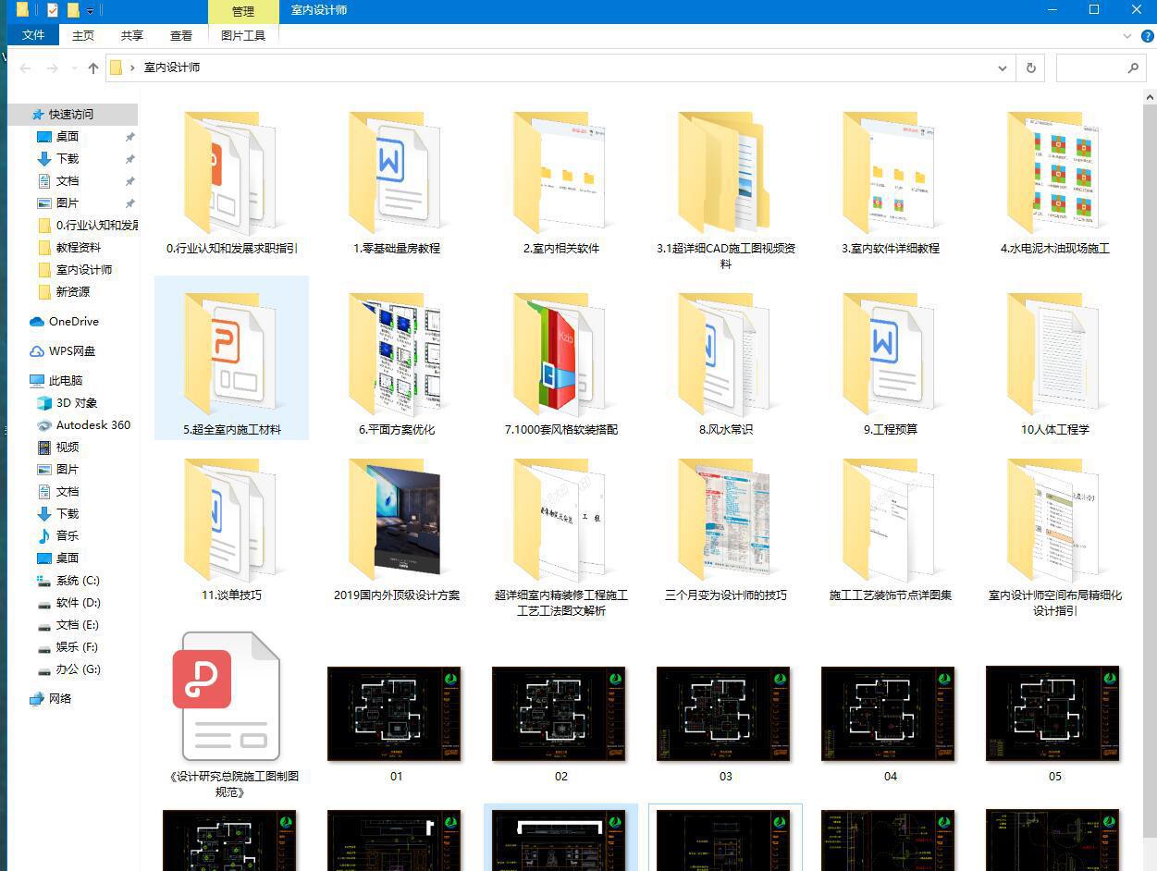Open the 8.风水常识 folder
Screen dimensions: 1157x871
click(x=725, y=364)
